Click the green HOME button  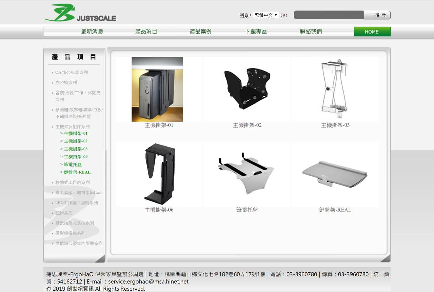click(372, 32)
